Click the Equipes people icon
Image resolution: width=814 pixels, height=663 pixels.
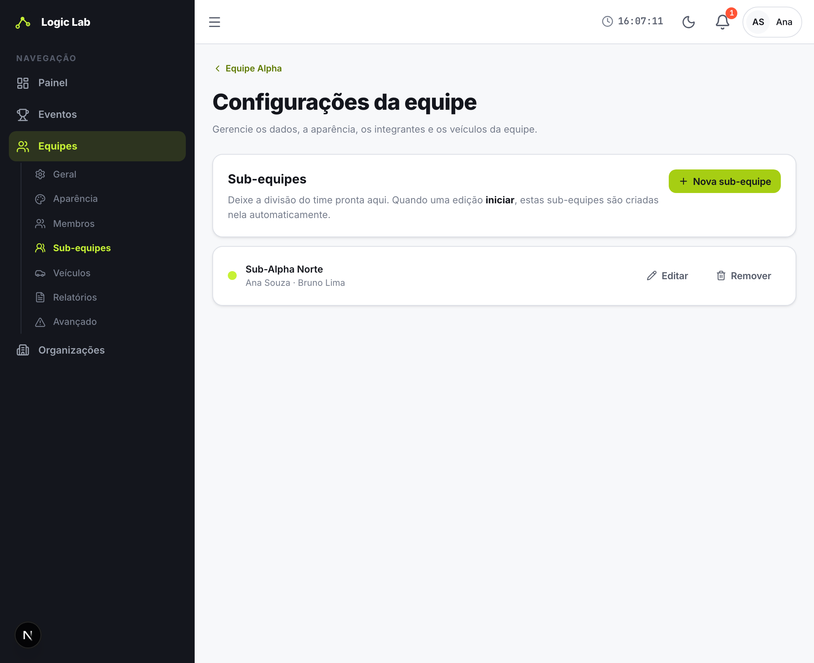tap(23, 147)
